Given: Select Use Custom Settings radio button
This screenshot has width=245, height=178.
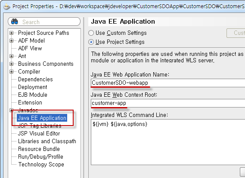Looking at the screenshot, I should coord(91,33).
